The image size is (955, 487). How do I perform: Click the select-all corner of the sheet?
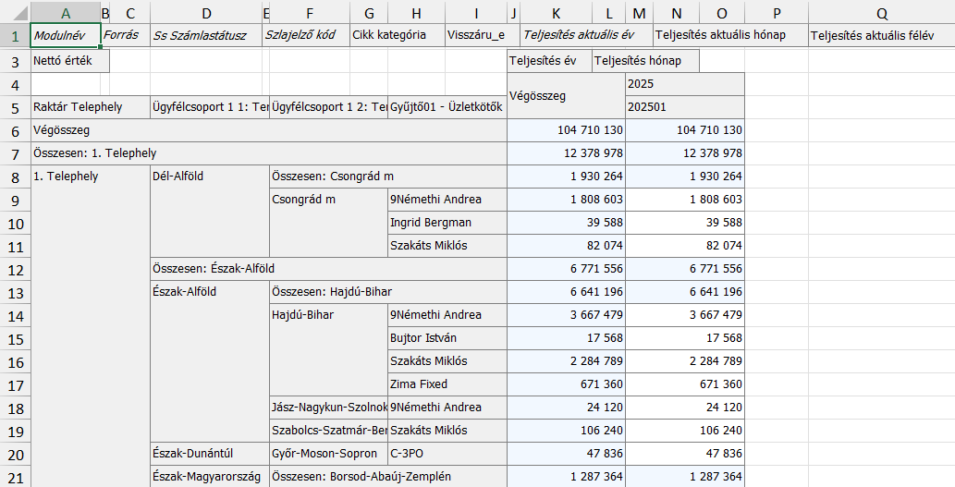(14, 13)
